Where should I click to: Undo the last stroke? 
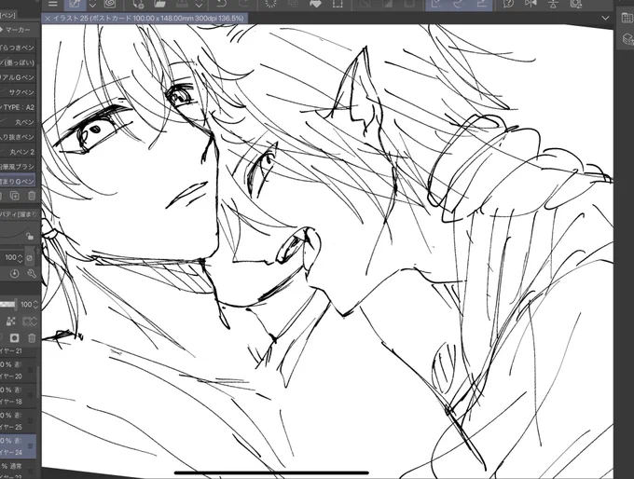click(x=221, y=4)
